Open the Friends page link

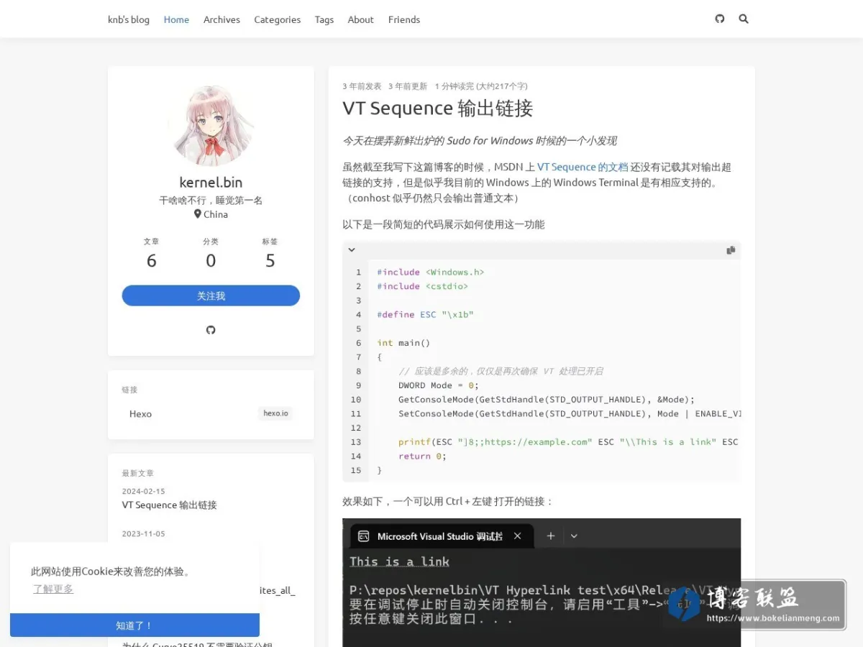(x=404, y=19)
